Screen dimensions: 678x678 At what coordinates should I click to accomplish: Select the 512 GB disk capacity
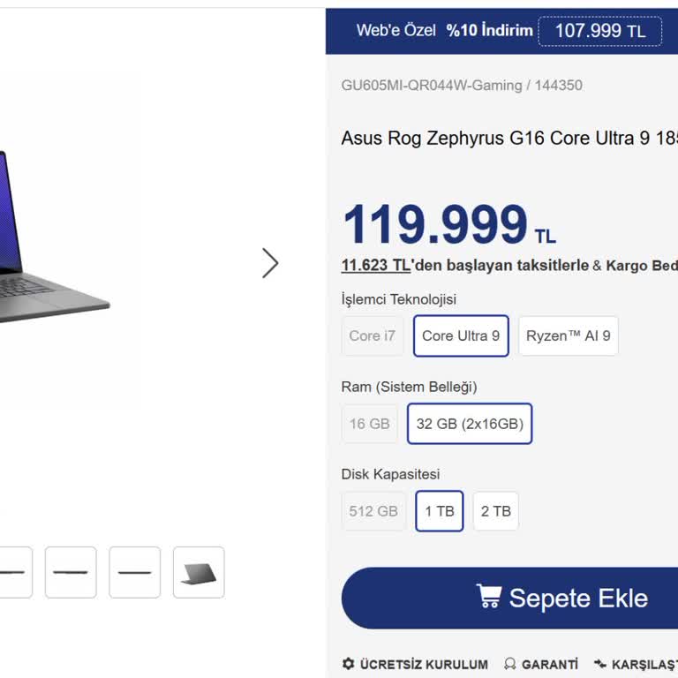click(x=373, y=510)
